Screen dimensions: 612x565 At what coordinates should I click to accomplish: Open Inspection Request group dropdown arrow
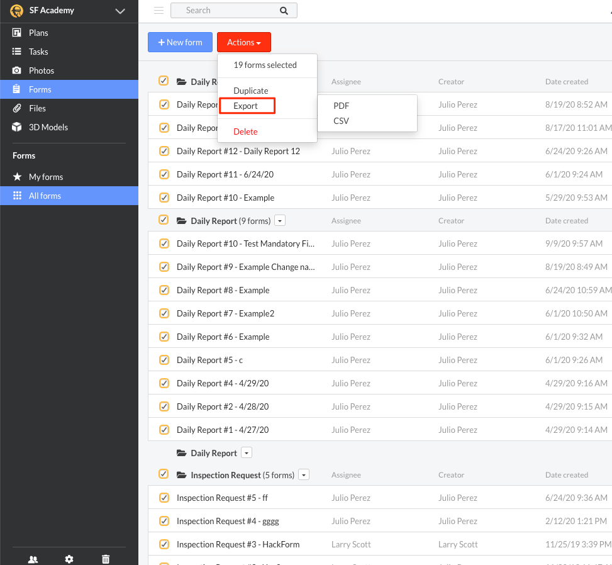point(304,475)
